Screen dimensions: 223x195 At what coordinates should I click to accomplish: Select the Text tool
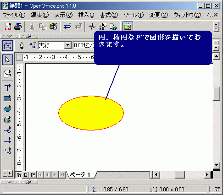pos(7,88)
